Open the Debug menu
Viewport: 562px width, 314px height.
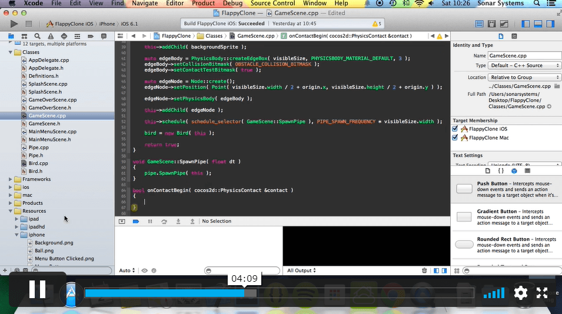[x=232, y=4]
